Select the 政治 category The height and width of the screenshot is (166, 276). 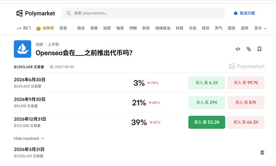pyautogui.click(x=81, y=28)
